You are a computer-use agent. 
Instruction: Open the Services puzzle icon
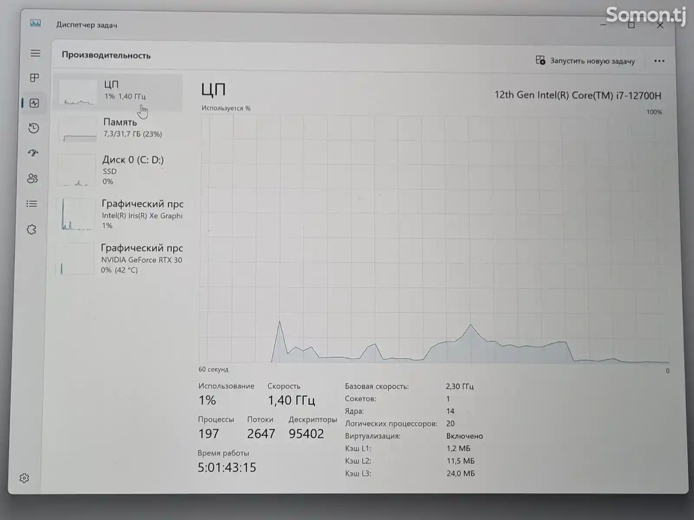(x=31, y=230)
